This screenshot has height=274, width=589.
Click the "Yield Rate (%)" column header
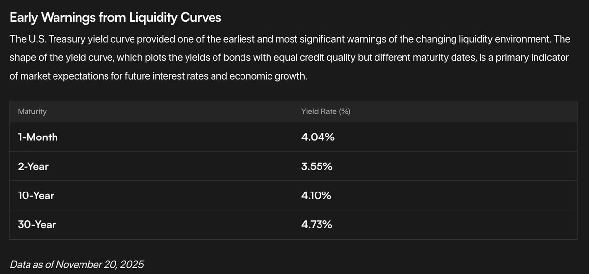[325, 111]
